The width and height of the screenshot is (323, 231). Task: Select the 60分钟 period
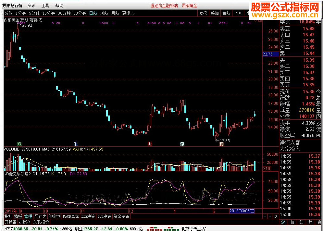point(80,13)
